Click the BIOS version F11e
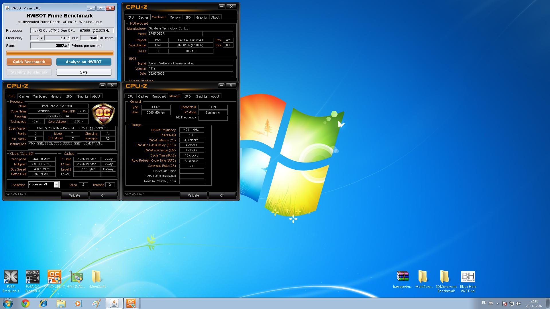 pos(190,69)
